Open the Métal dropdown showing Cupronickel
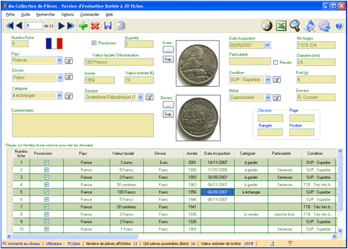This screenshot has height=249, width=348. [268, 98]
